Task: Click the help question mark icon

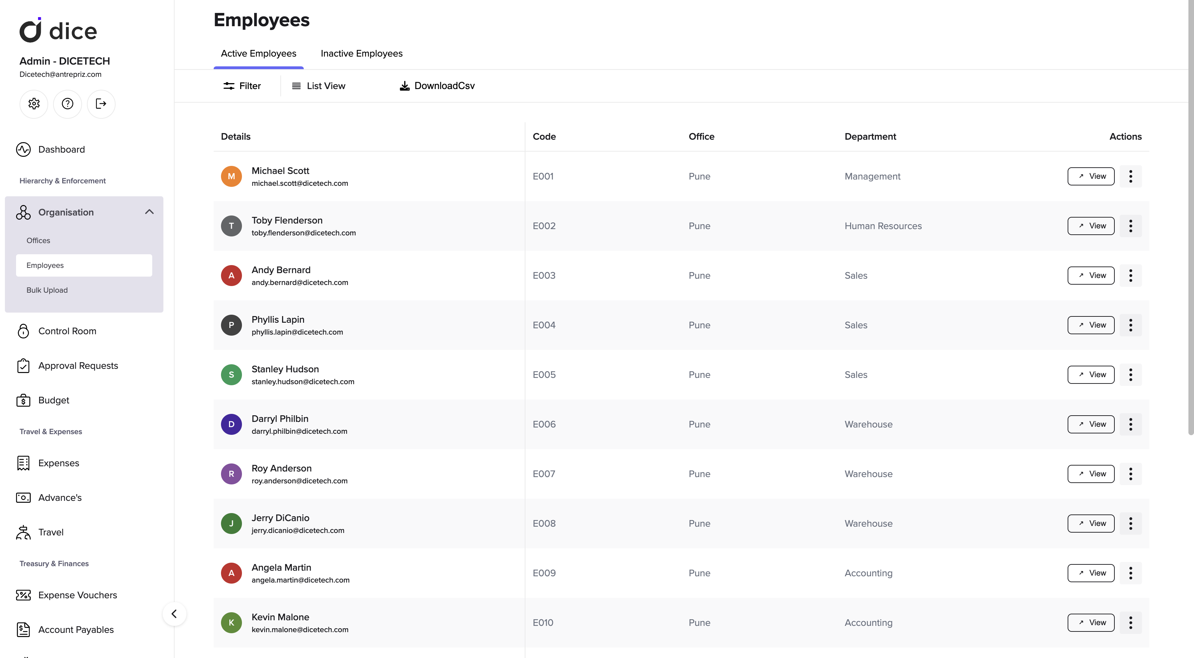Action: 67,104
